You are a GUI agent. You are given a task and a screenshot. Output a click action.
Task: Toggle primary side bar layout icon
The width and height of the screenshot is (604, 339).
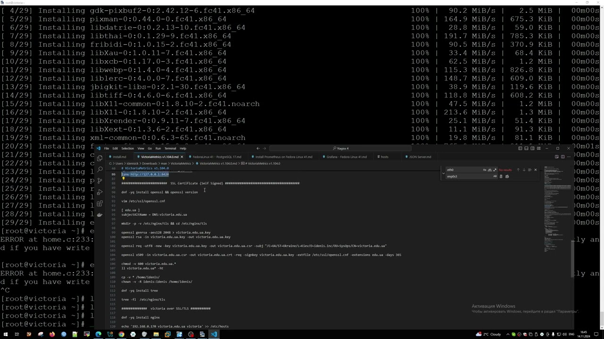tap(520, 148)
